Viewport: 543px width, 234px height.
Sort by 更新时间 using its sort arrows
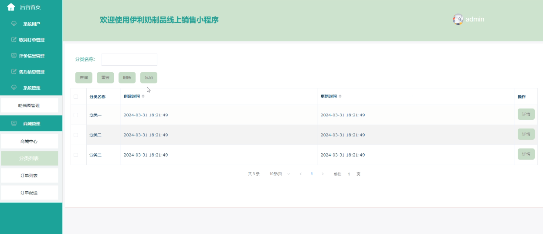click(x=340, y=96)
